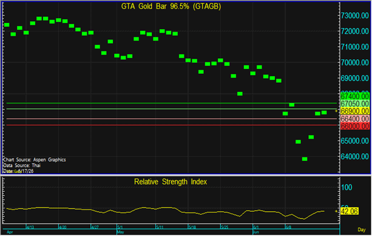Click the Apr month label
The image size is (372, 236).
tap(10, 232)
